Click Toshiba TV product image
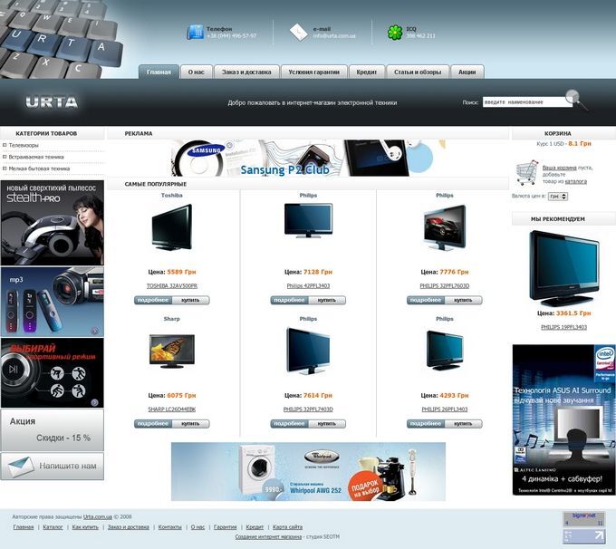This screenshot has width=616, height=549. coord(172,227)
